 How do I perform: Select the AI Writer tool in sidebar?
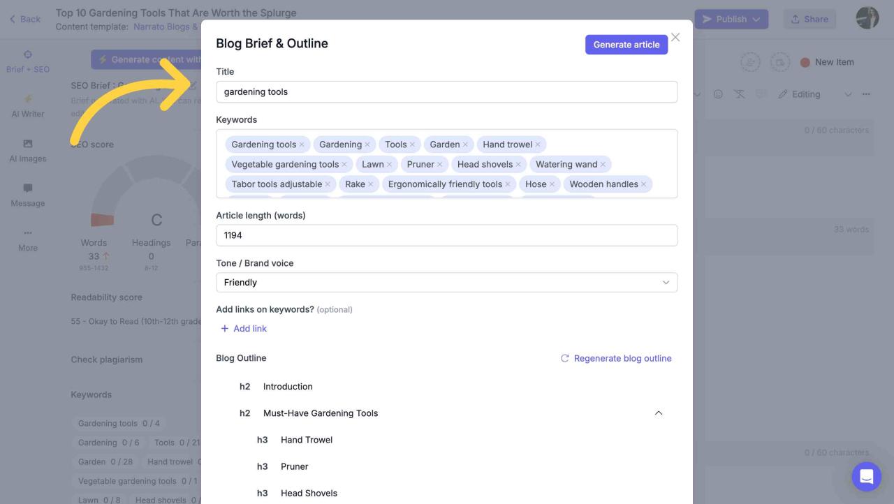point(28,106)
